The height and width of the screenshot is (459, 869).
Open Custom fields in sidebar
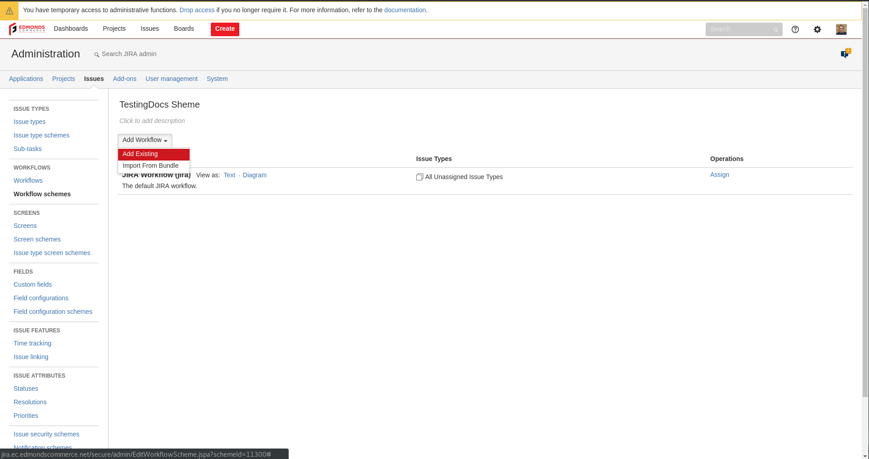[x=33, y=284]
